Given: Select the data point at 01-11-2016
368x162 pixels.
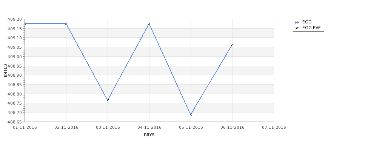Looking at the screenshot, I should [25, 23].
